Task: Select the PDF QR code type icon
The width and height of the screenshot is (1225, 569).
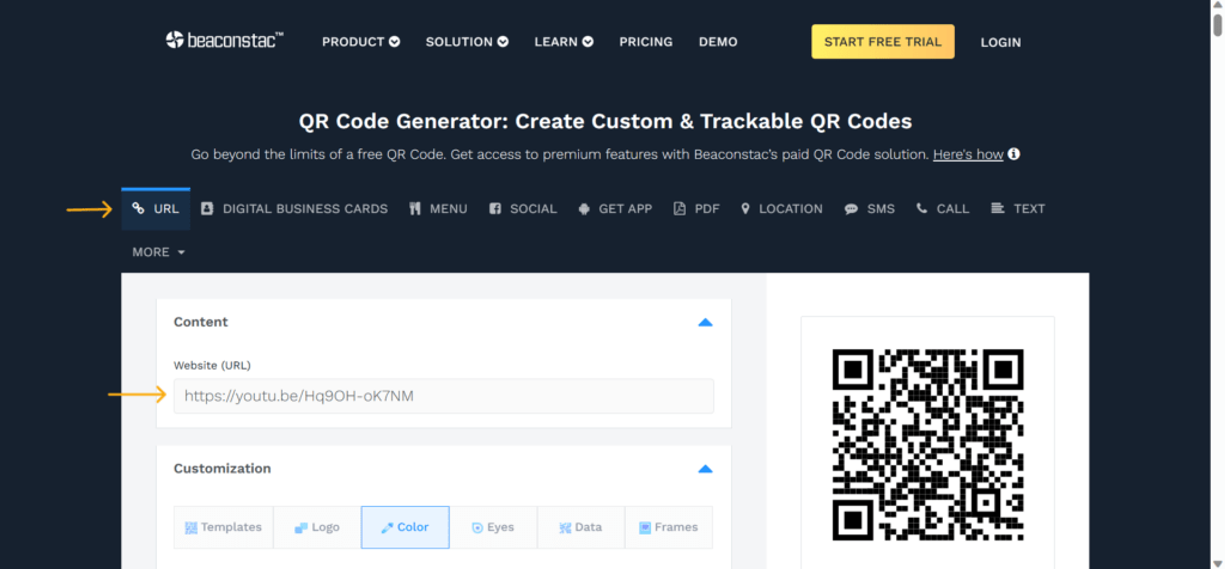Action: pos(679,209)
